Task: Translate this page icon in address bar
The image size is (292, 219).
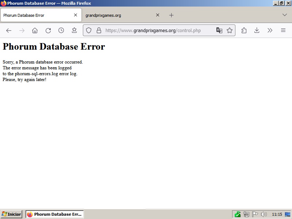Action: point(219,30)
